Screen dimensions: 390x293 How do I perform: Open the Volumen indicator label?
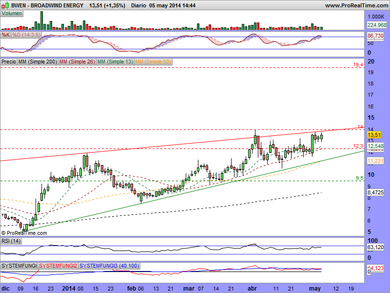click(x=12, y=14)
